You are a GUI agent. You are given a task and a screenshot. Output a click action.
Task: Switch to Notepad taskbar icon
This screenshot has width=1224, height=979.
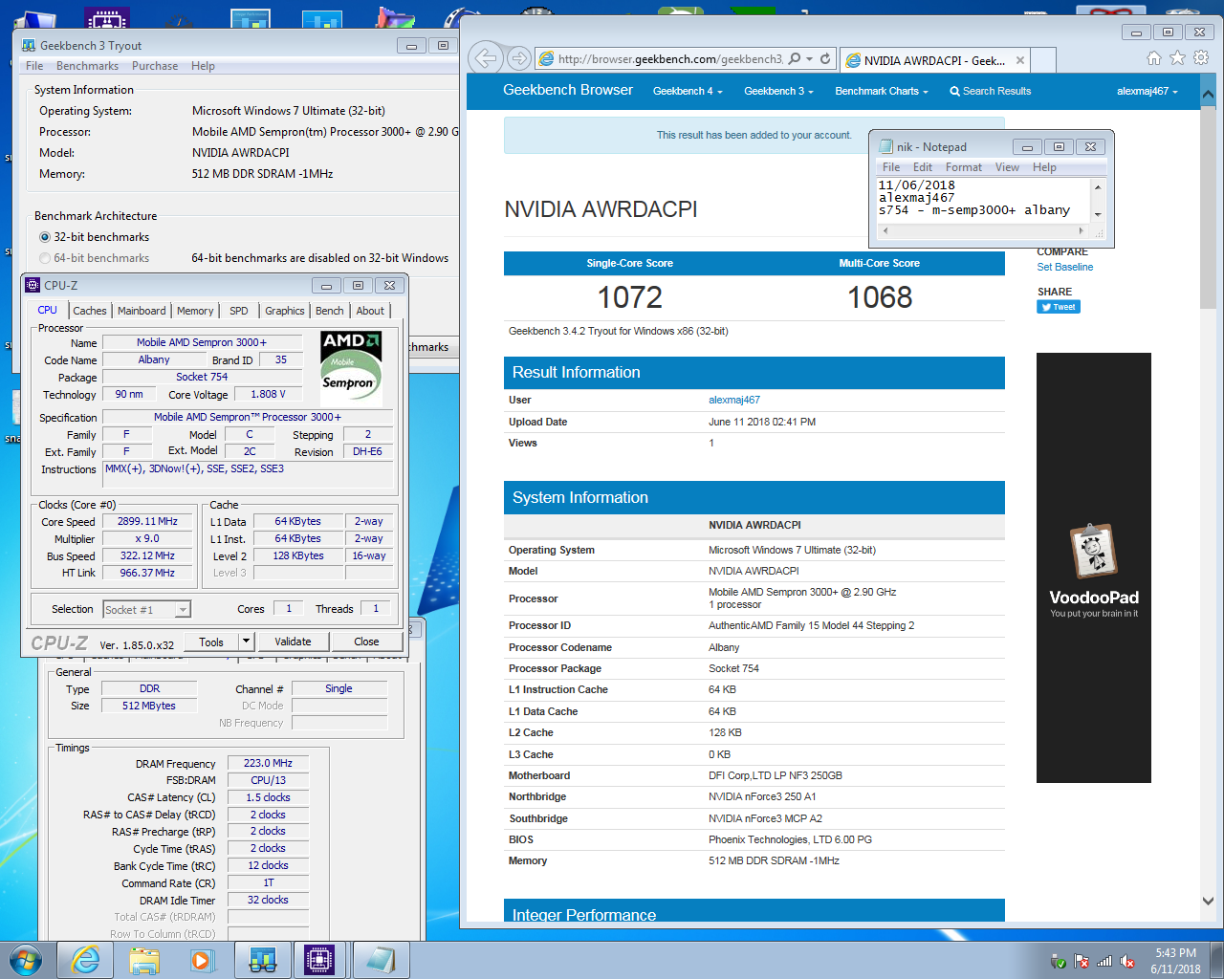[380, 960]
